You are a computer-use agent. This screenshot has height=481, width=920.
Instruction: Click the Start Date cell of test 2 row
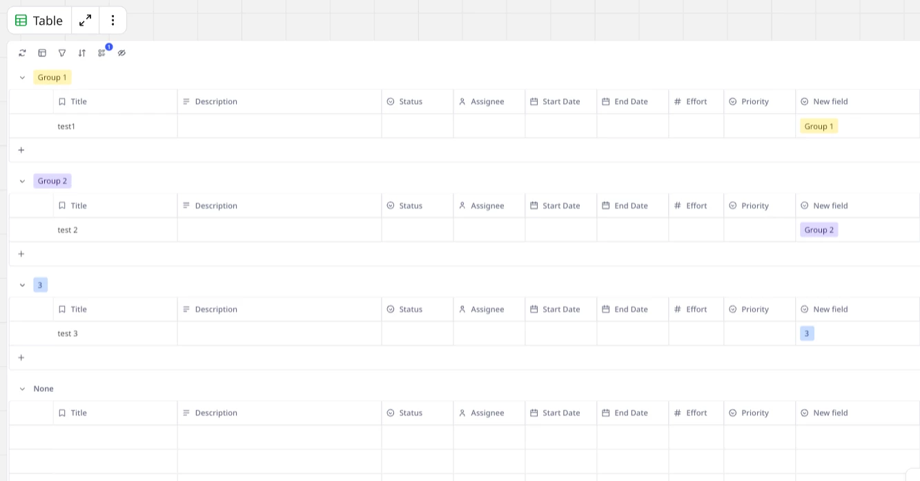click(561, 230)
